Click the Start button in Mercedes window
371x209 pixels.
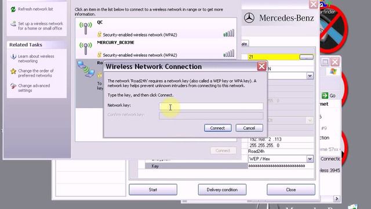[x=153, y=190]
